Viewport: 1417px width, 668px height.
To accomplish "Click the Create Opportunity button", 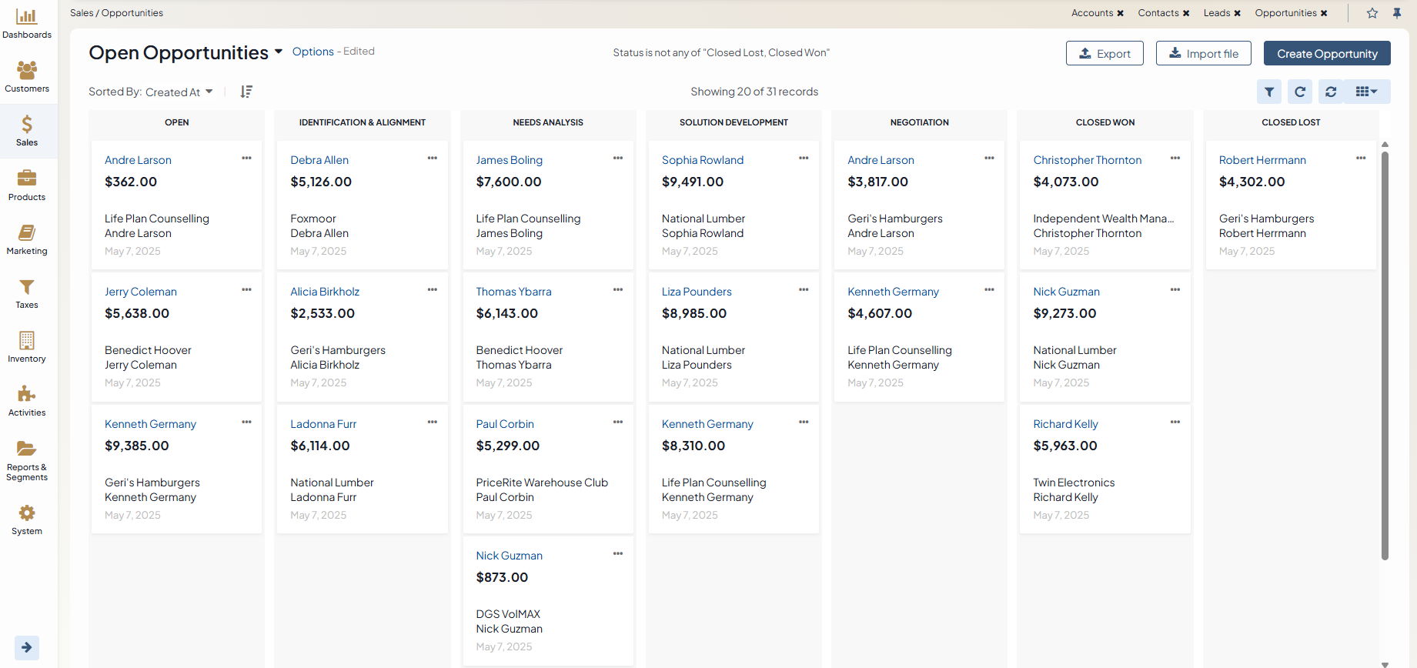I will (1327, 53).
